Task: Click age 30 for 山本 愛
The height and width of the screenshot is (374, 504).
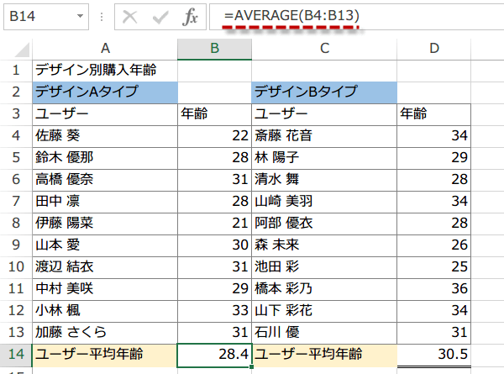Action: [215, 245]
